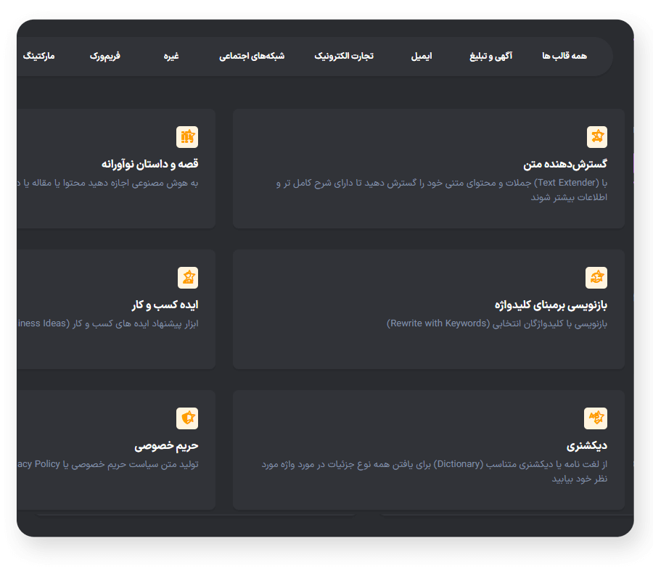
Task: Click the دیکشنری template icon
Action: 596,418
